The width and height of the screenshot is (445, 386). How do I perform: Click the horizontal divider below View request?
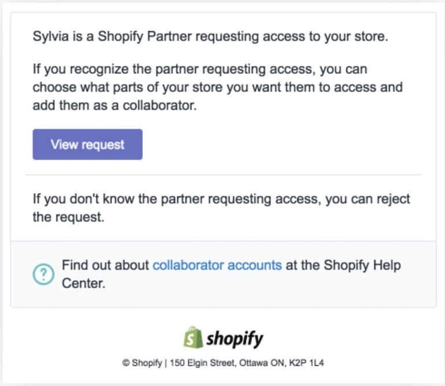point(223,175)
